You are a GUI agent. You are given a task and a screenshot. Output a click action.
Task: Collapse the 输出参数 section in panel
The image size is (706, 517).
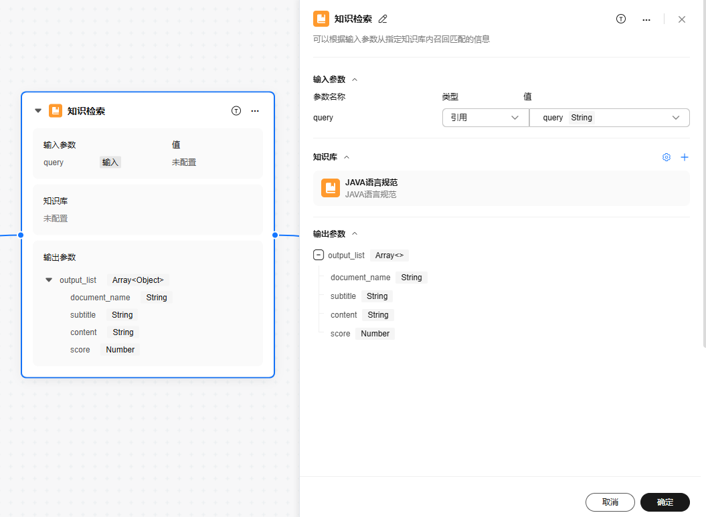click(355, 234)
